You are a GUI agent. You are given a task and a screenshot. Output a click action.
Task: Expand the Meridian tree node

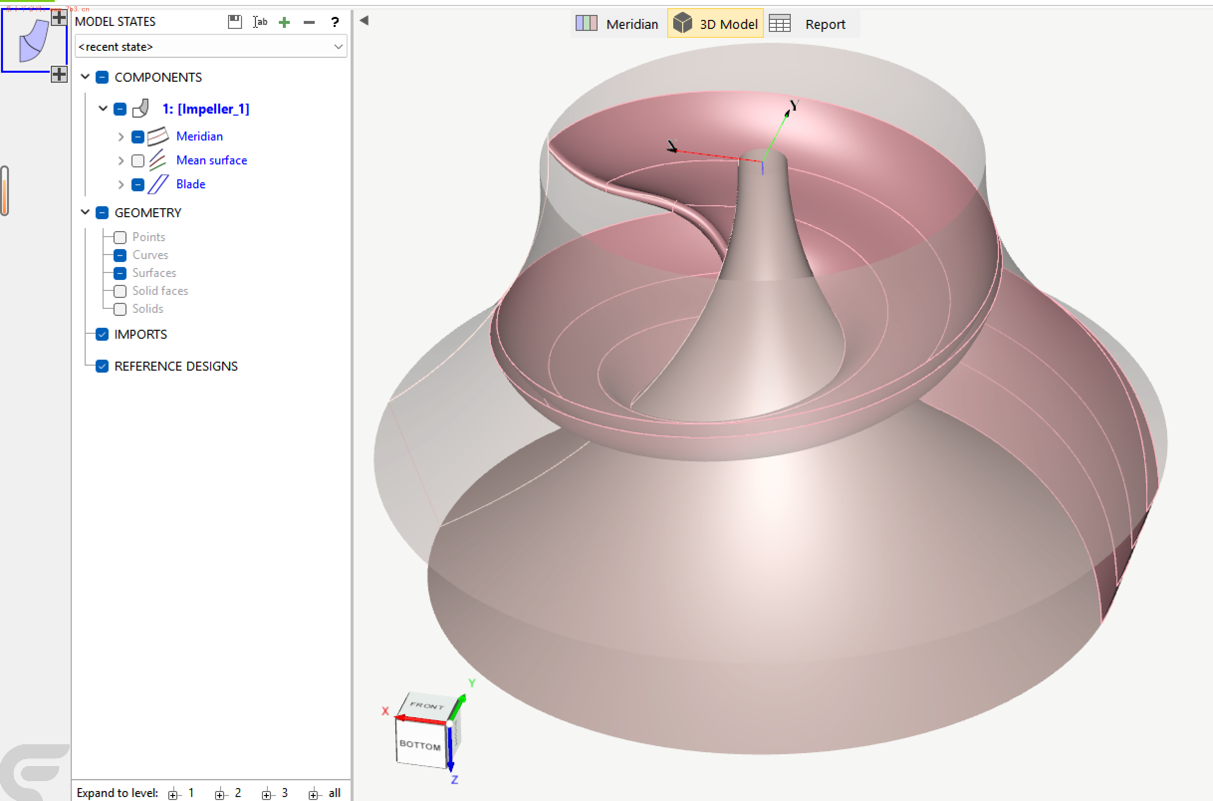tap(121, 136)
